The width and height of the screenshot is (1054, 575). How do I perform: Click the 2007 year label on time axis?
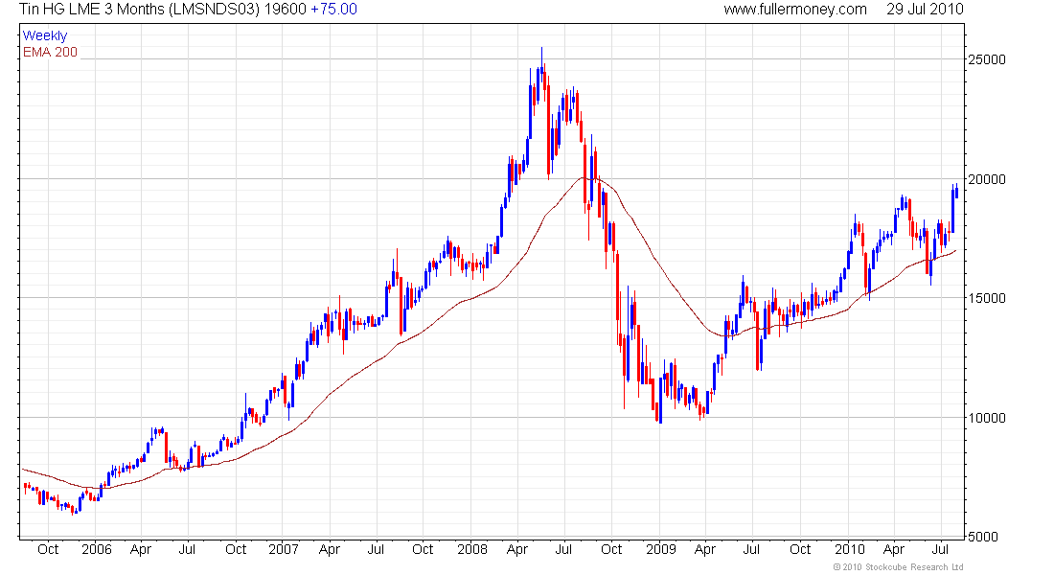pyautogui.click(x=283, y=549)
